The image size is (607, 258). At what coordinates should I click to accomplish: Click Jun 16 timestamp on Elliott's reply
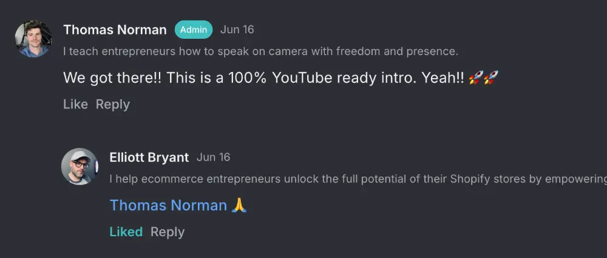tap(214, 157)
